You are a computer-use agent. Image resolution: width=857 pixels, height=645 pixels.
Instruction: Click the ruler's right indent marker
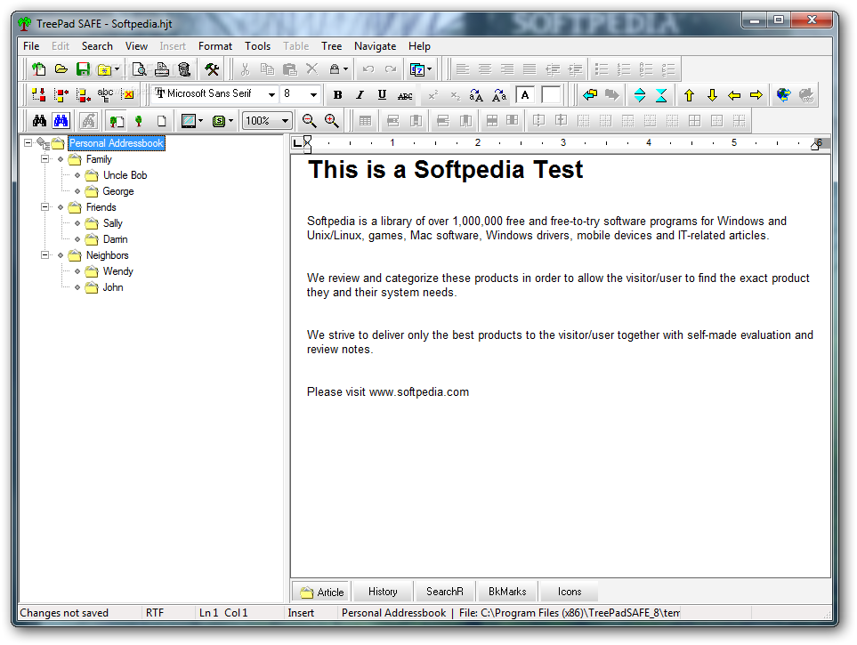(x=815, y=145)
